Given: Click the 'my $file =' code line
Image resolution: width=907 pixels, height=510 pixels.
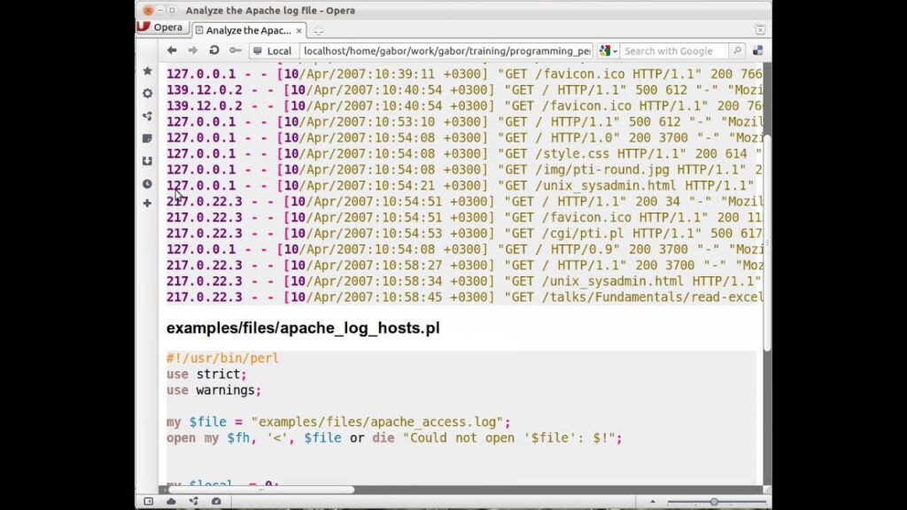Looking at the screenshot, I should click(339, 422).
